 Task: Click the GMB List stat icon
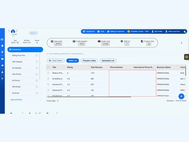122,41
